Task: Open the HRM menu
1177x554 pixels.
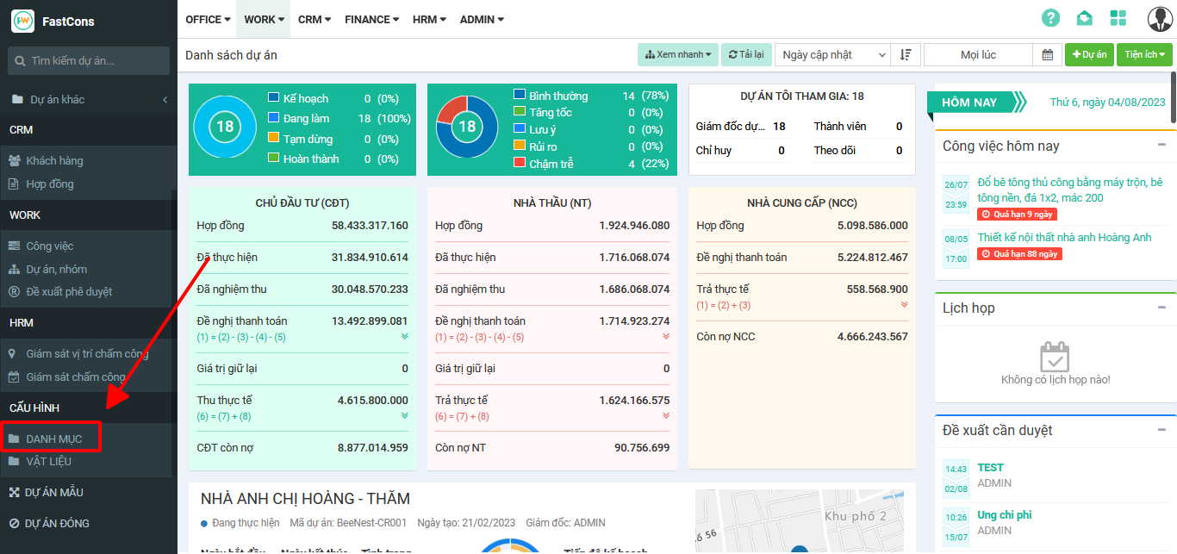Action: pyautogui.click(x=429, y=19)
